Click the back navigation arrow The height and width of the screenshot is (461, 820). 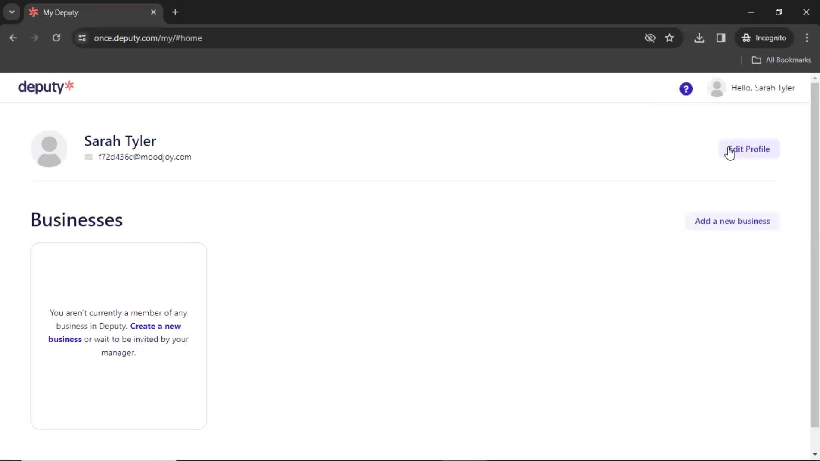click(14, 38)
